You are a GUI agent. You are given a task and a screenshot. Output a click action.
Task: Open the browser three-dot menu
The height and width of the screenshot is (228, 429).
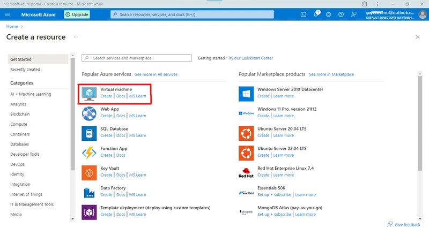(x=378, y=4)
